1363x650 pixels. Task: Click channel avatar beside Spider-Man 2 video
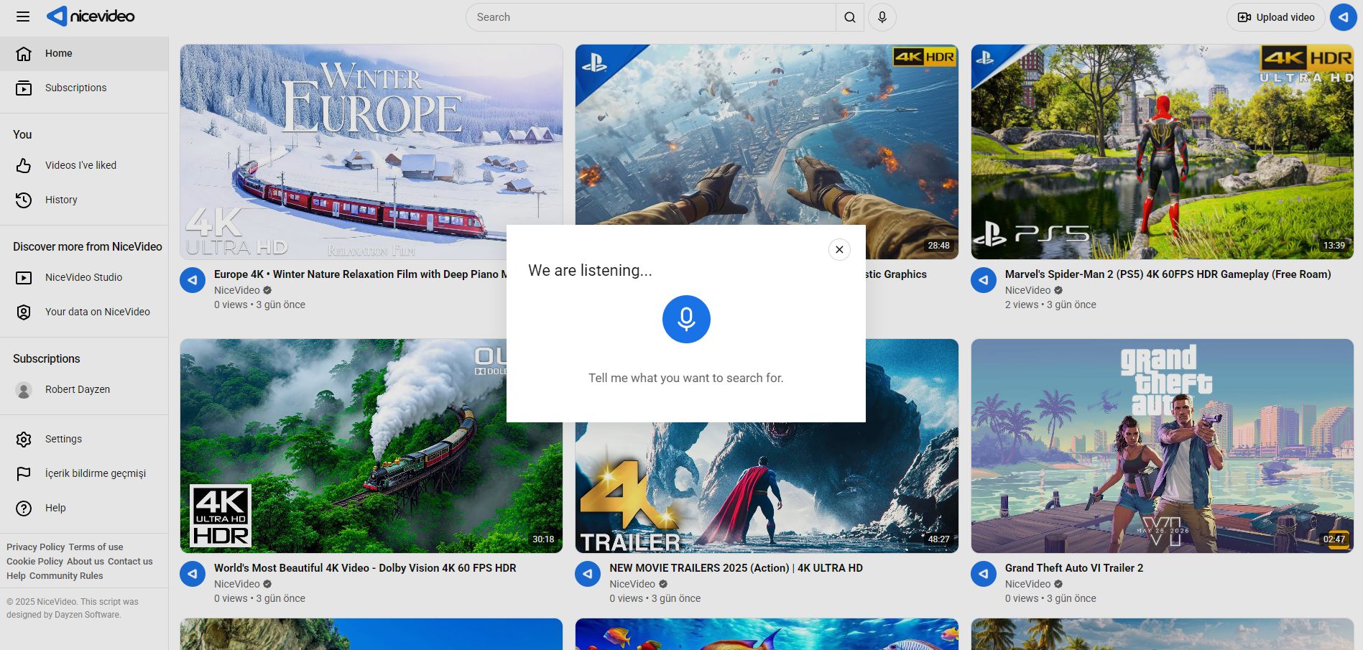[x=984, y=280]
